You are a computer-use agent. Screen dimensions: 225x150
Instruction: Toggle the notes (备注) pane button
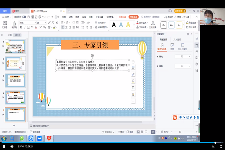(122, 132)
